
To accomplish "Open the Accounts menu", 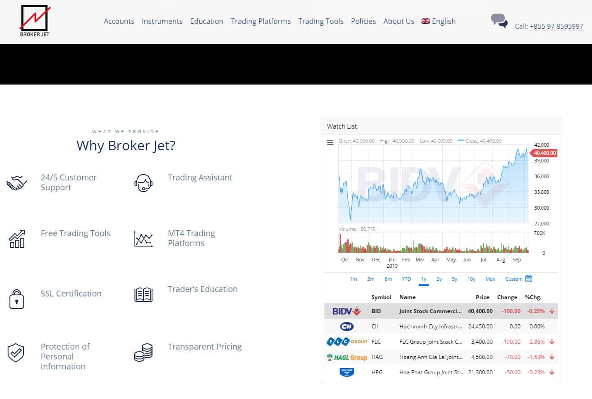I will click(x=119, y=21).
